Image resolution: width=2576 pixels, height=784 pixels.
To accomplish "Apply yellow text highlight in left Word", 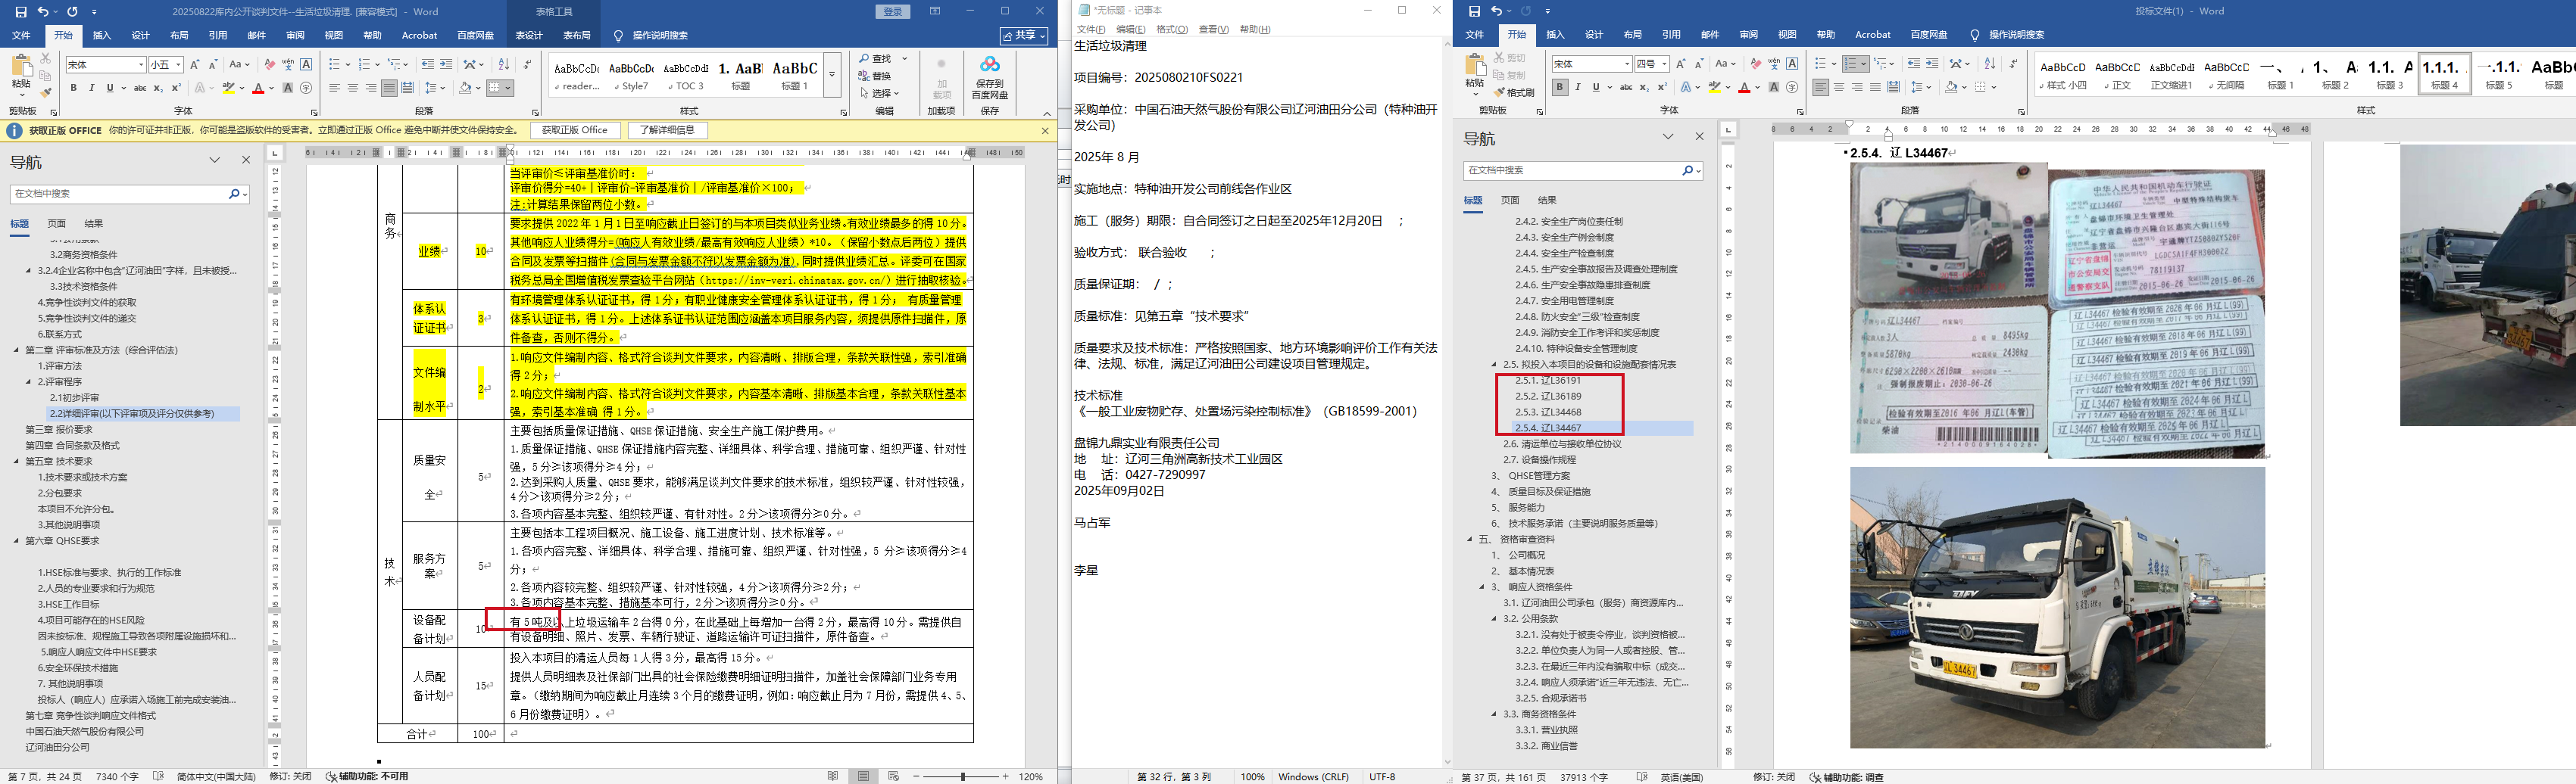I will [x=229, y=88].
